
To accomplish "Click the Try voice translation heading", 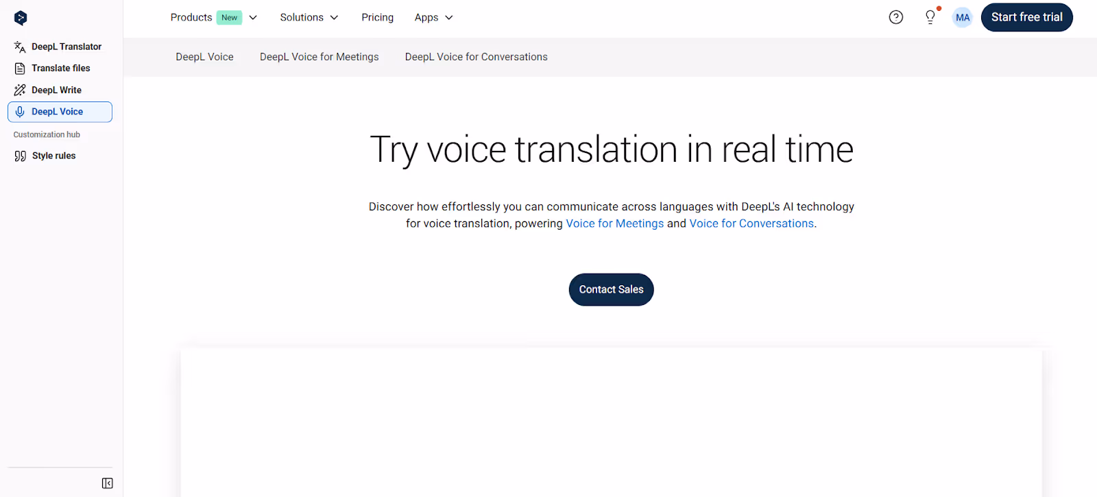I will [x=612, y=150].
